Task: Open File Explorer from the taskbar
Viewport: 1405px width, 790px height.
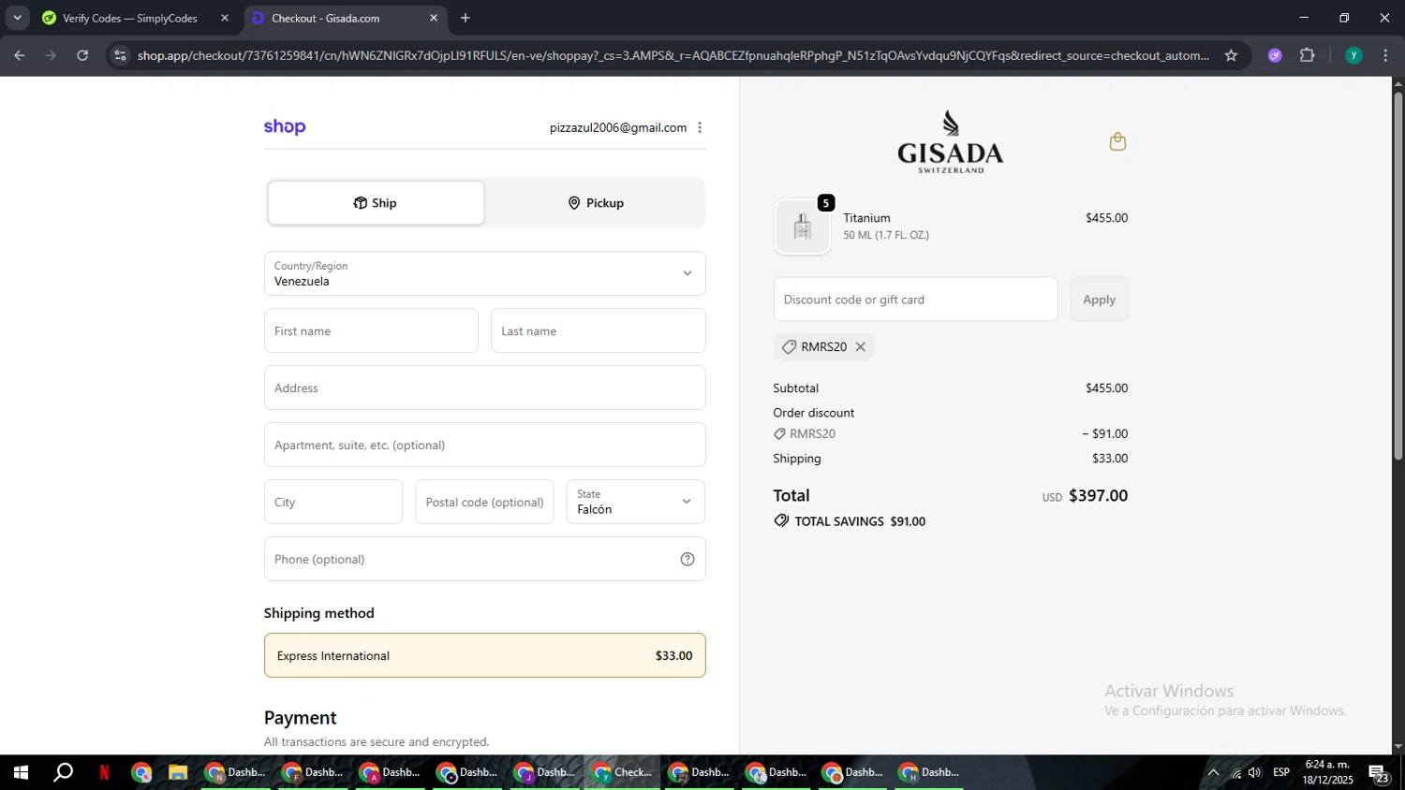Action: tap(178, 772)
